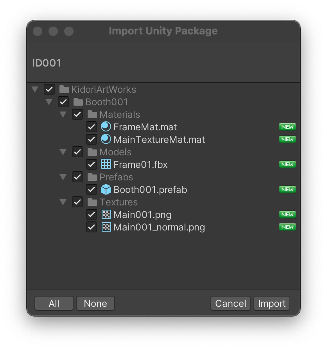Click the Booth001.prefab cube icon
The height and width of the screenshot is (349, 327).
click(x=106, y=189)
